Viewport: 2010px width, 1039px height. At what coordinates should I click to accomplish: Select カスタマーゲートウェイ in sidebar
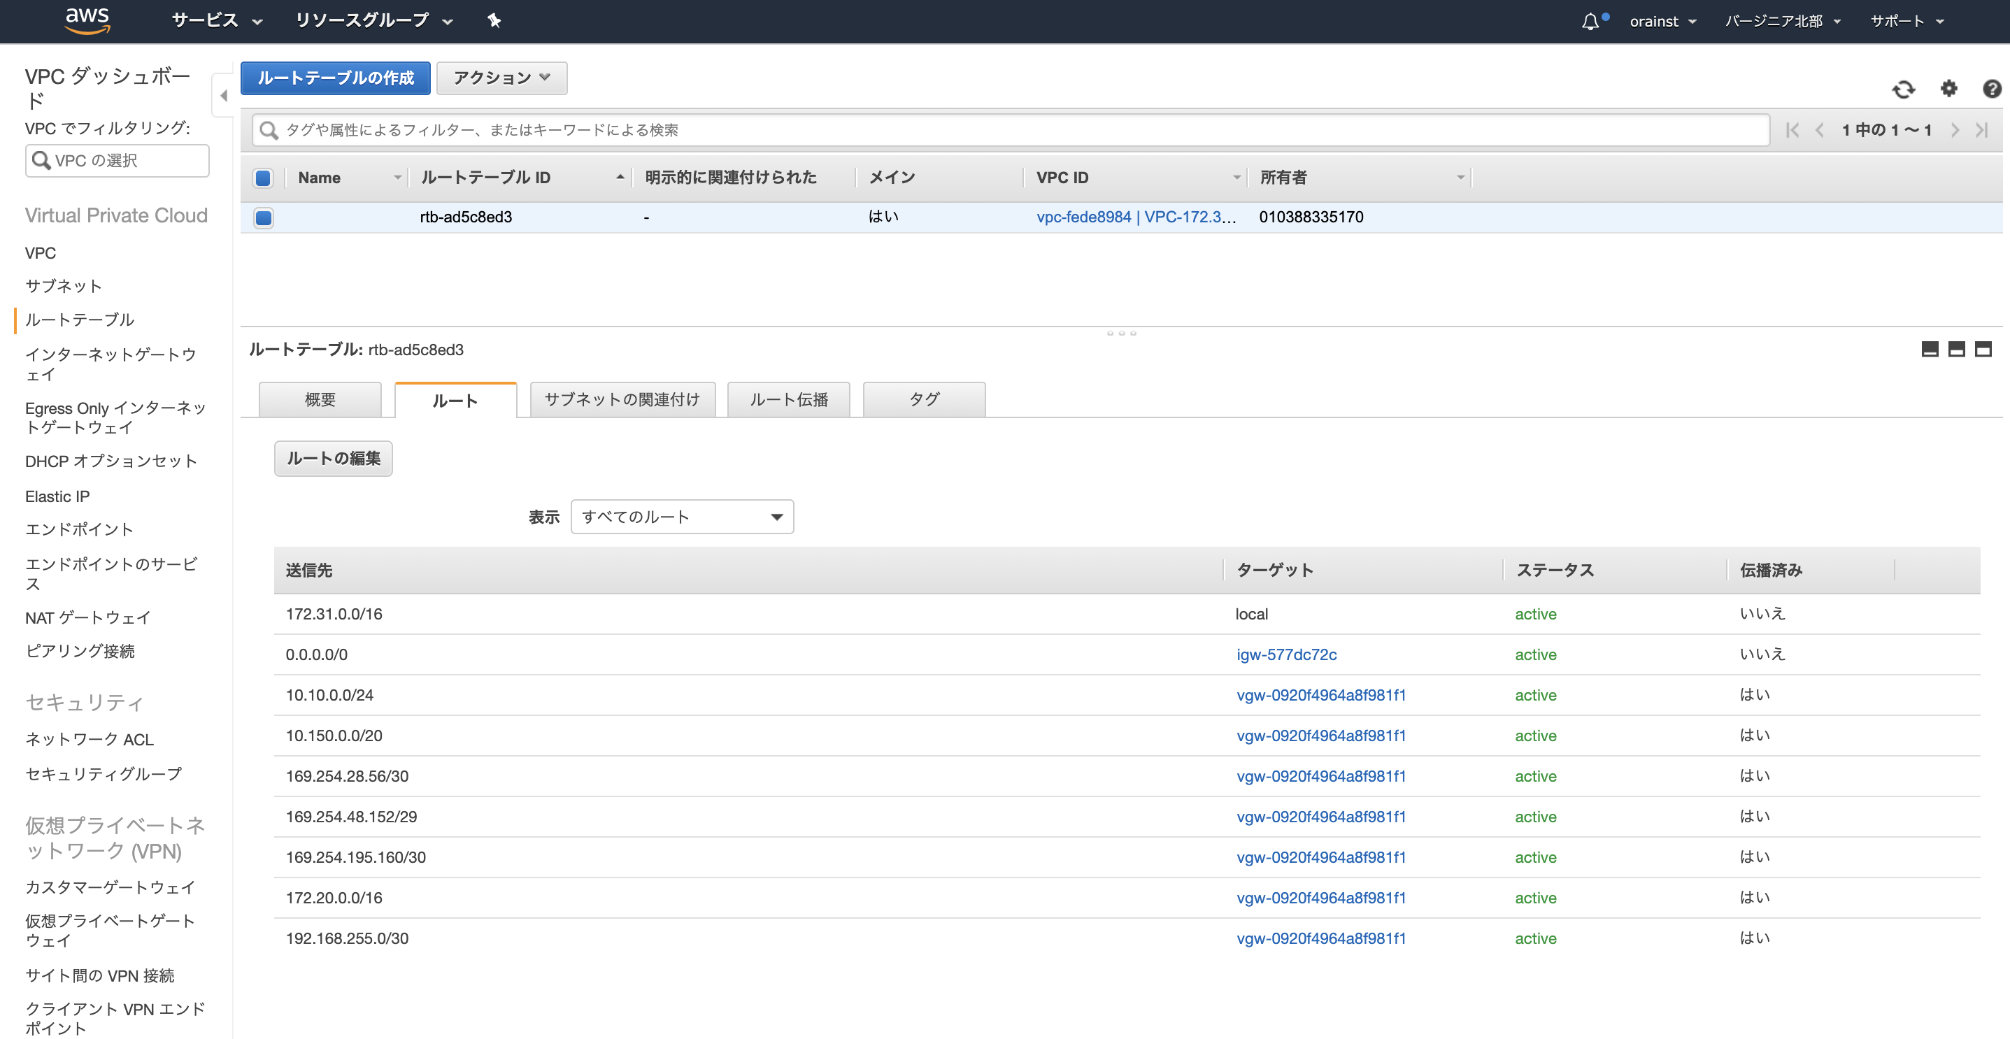pos(110,888)
